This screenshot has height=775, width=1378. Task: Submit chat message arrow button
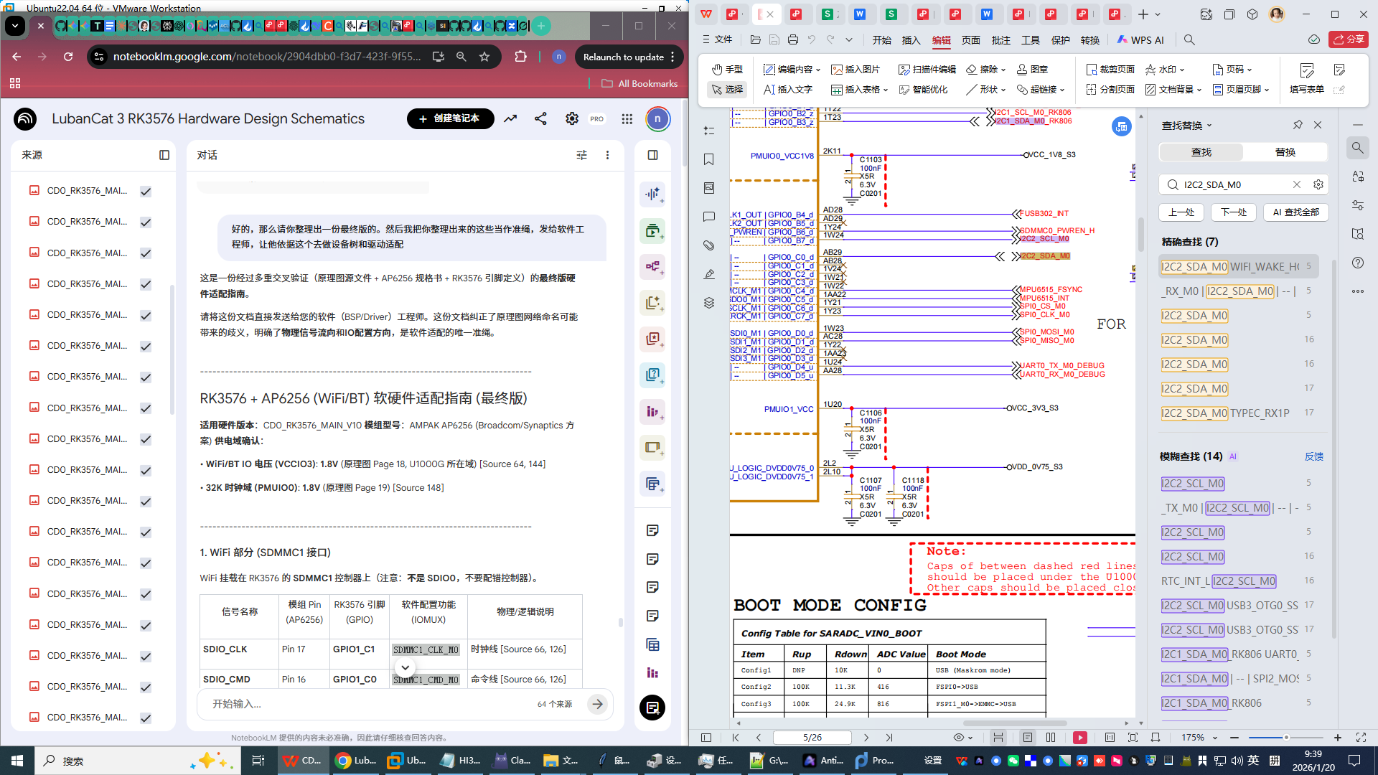pyautogui.click(x=597, y=704)
